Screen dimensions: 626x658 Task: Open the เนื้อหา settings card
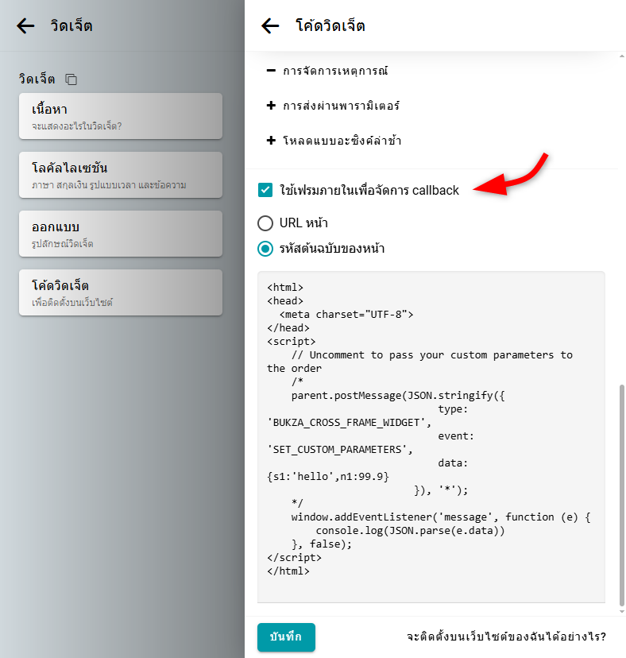click(120, 116)
